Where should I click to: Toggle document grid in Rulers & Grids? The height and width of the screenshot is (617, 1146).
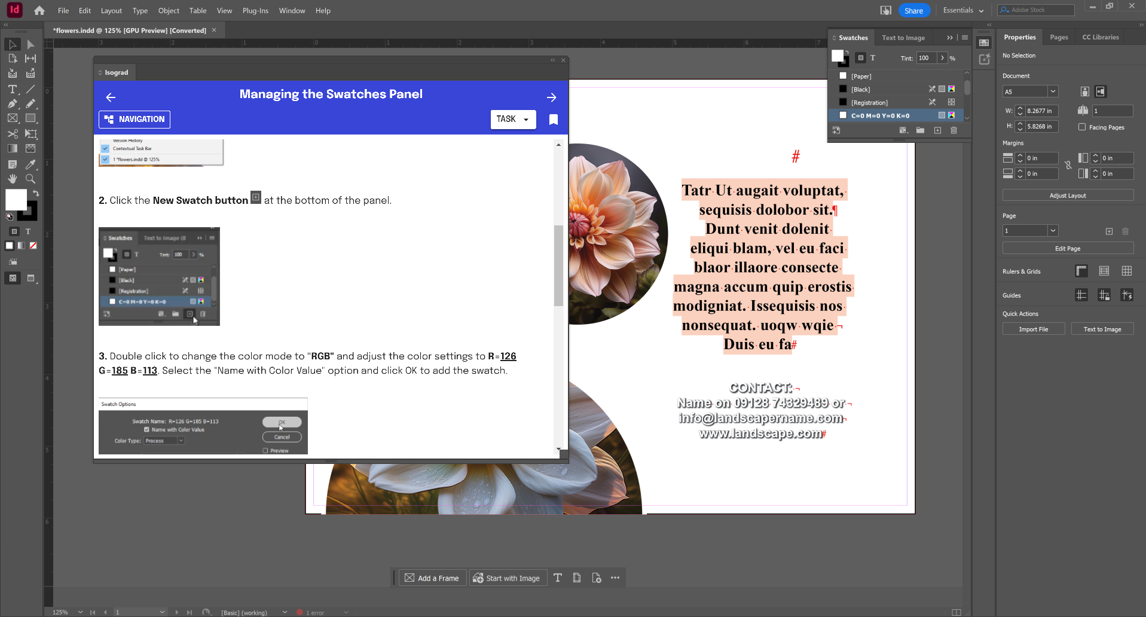click(x=1127, y=271)
